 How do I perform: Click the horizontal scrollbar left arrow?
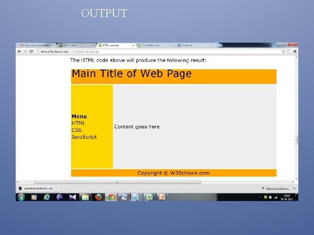17,182
